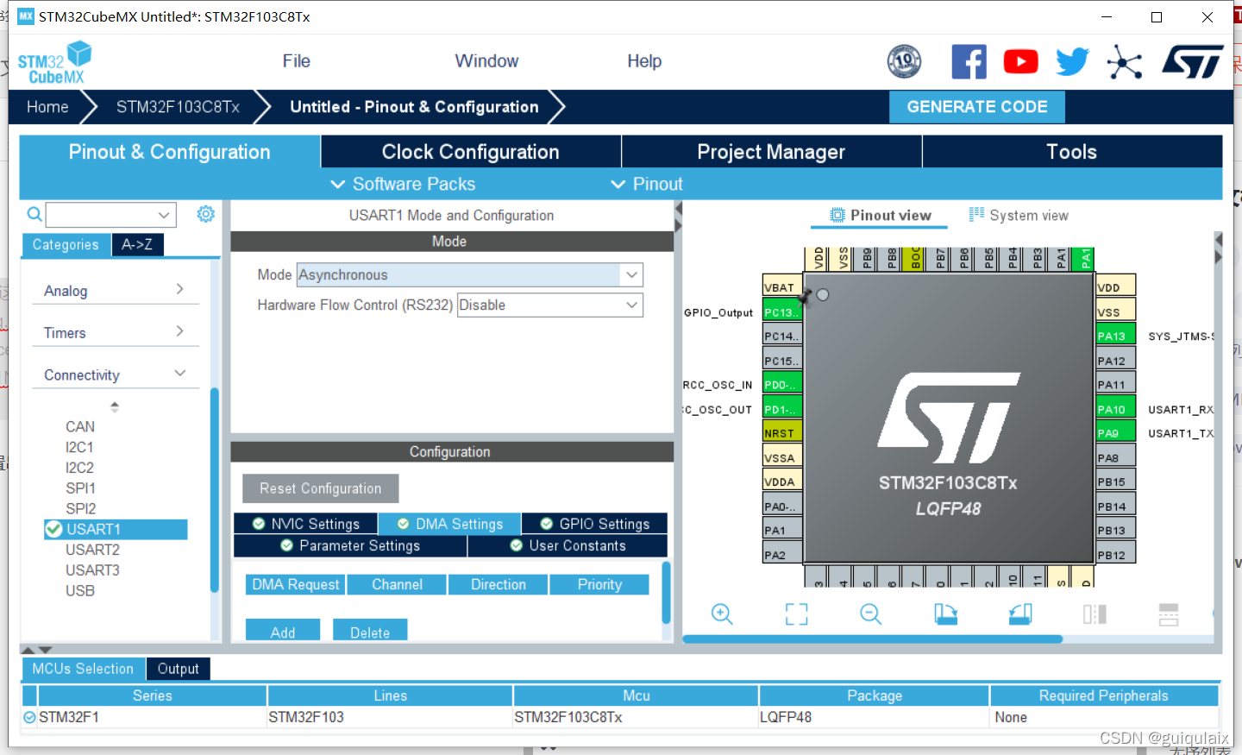Go to Home in the breadcrumb
Image resolution: width=1242 pixels, height=755 pixels.
pos(47,107)
